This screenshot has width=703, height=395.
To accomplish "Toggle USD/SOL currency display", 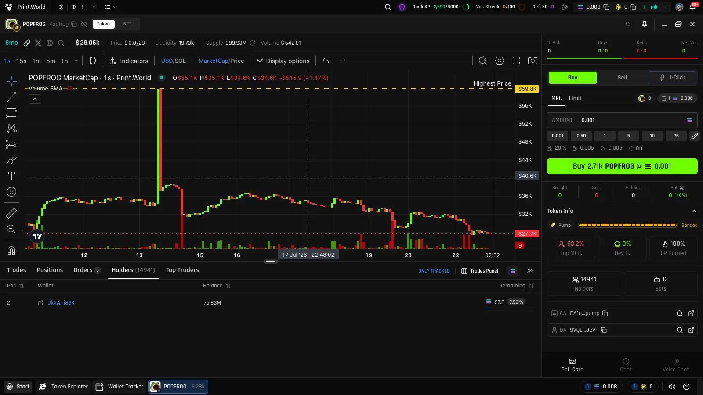I will [173, 61].
